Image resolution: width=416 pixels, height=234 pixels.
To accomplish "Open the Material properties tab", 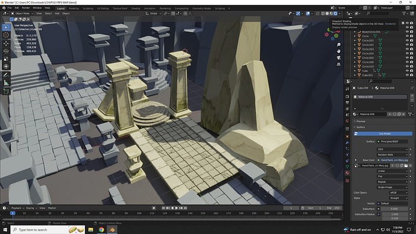I will click(347, 173).
